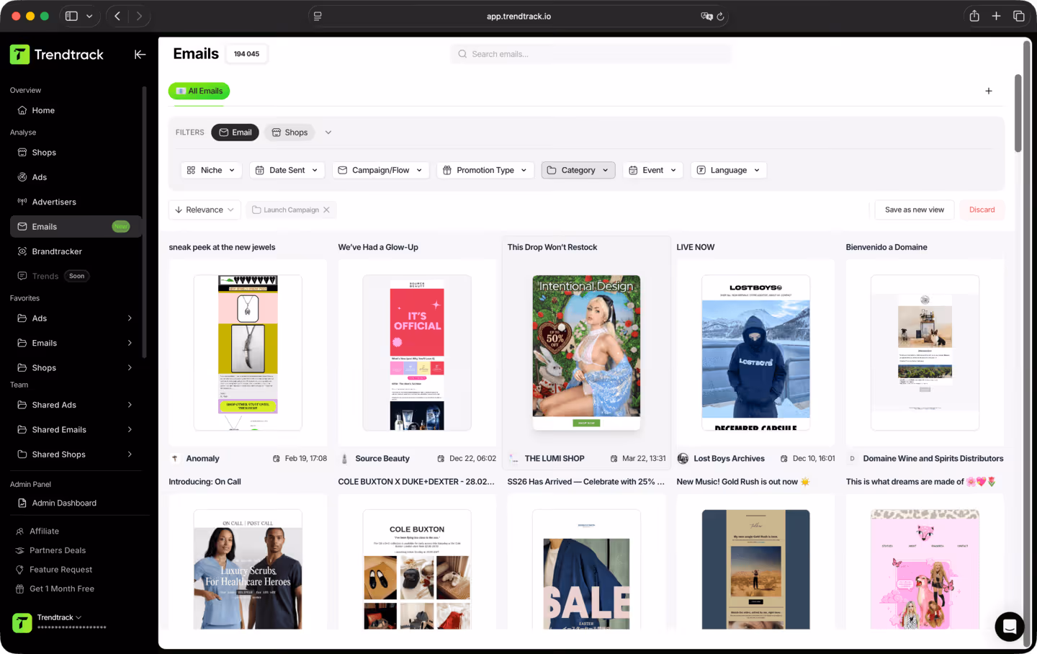This screenshot has width=1037, height=654.
Task: Click Save as new view
Action: [x=915, y=210]
